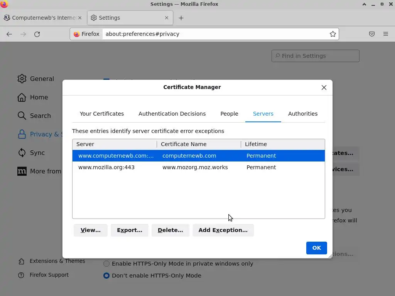Go back using the back arrow
The width and height of the screenshot is (395, 296).
click(9, 34)
